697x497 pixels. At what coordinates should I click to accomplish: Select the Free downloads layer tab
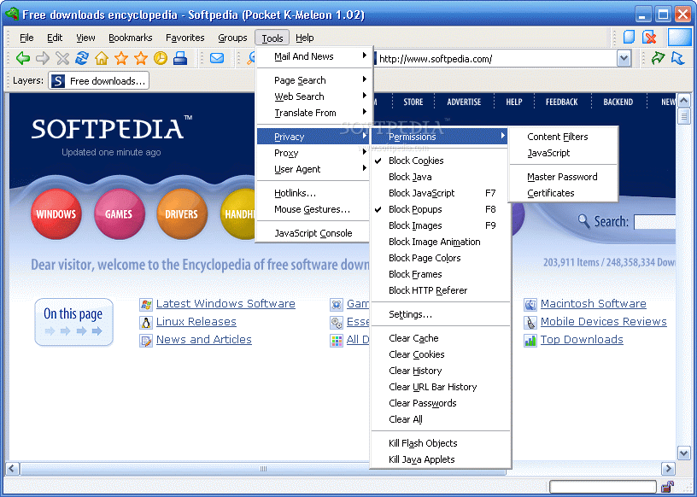pyautogui.click(x=99, y=81)
